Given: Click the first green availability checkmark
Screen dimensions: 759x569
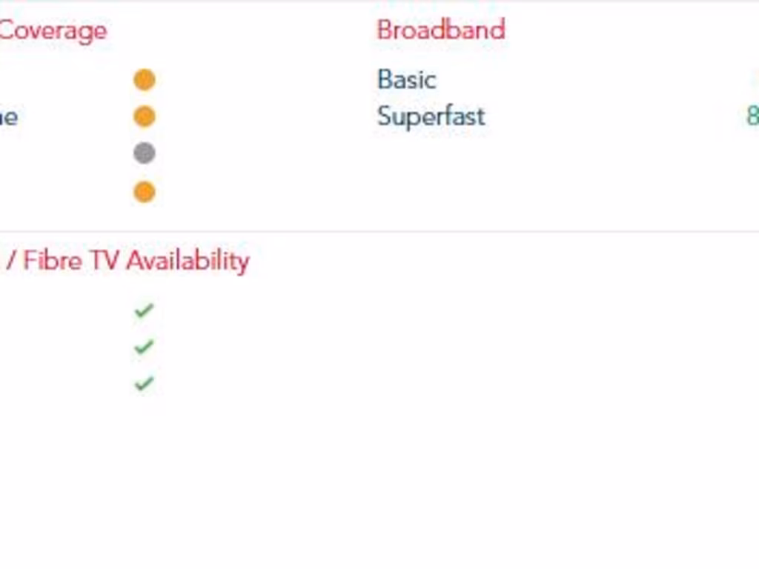Looking at the screenshot, I should click(x=144, y=310).
